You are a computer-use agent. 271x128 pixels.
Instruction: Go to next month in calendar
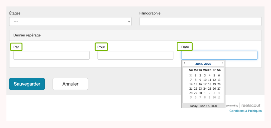[x=222, y=63]
